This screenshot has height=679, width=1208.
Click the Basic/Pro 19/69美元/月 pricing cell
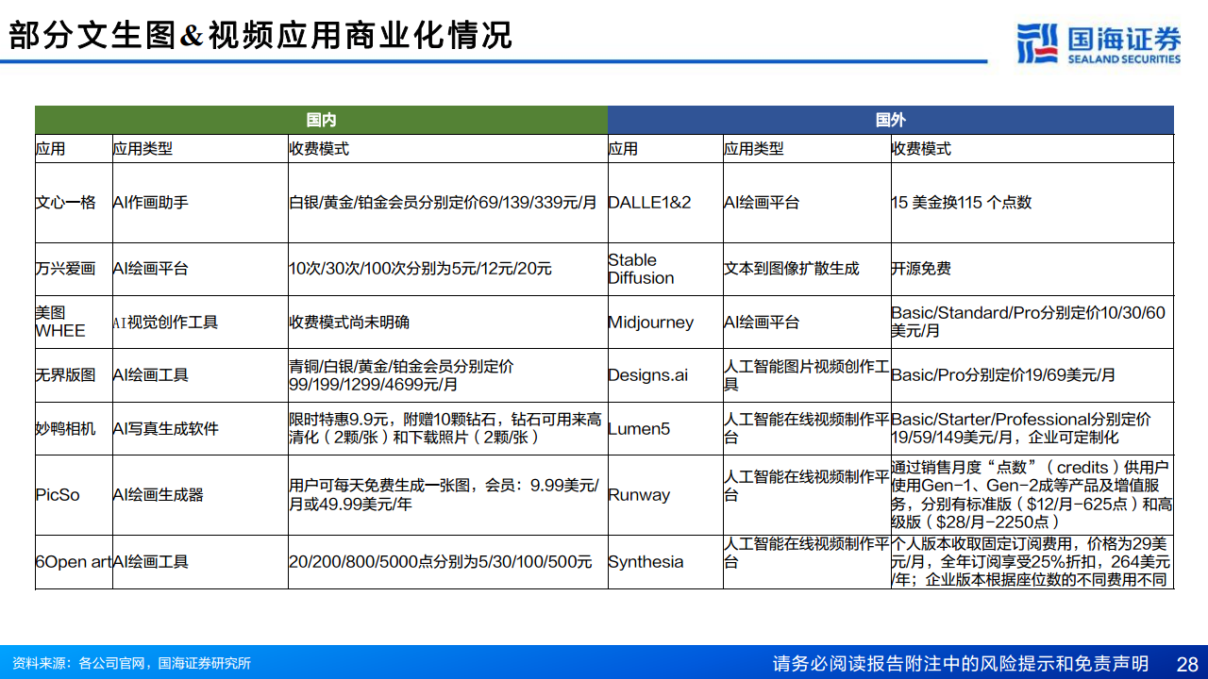click(1032, 375)
